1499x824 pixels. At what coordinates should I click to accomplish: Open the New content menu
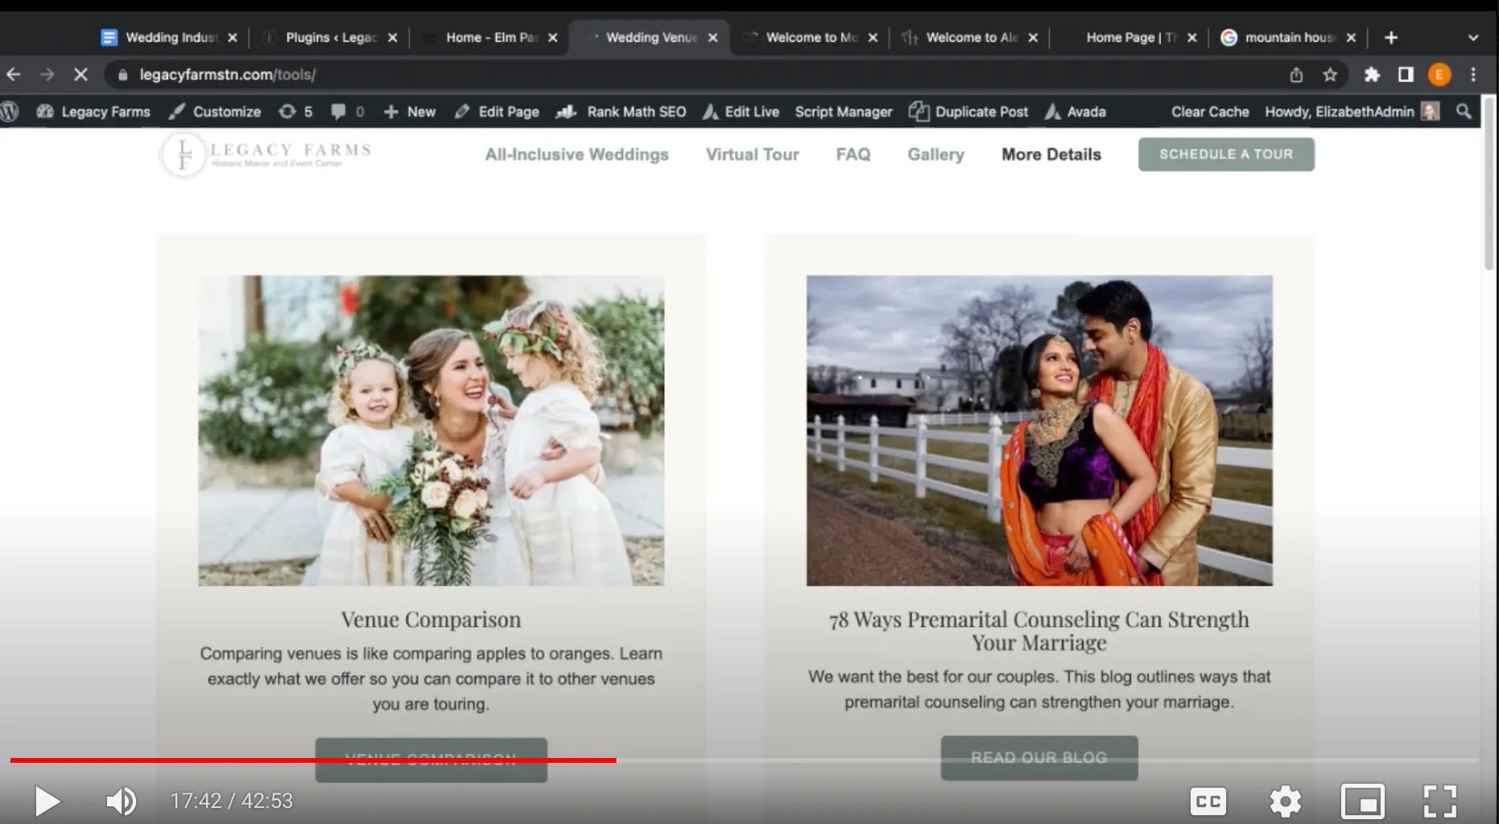click(x=410, y=112)
